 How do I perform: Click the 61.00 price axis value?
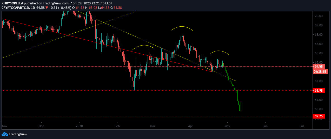[319, 100]
